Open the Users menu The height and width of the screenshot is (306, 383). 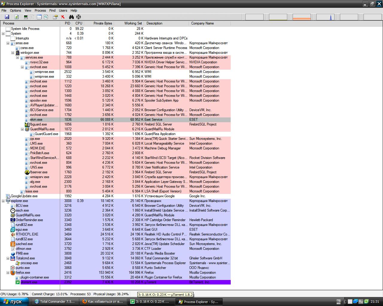click(x=63, y=10)
